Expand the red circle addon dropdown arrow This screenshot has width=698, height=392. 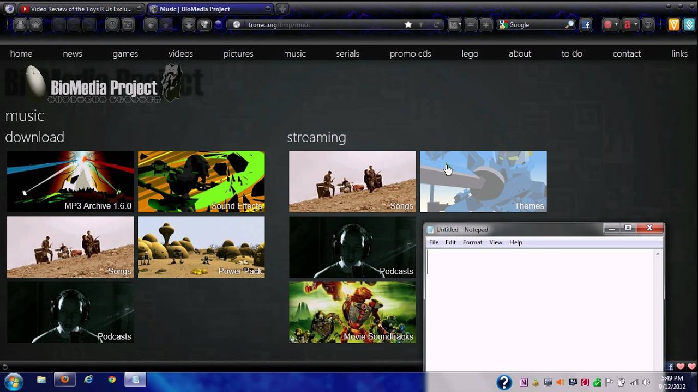pos(616,24)
